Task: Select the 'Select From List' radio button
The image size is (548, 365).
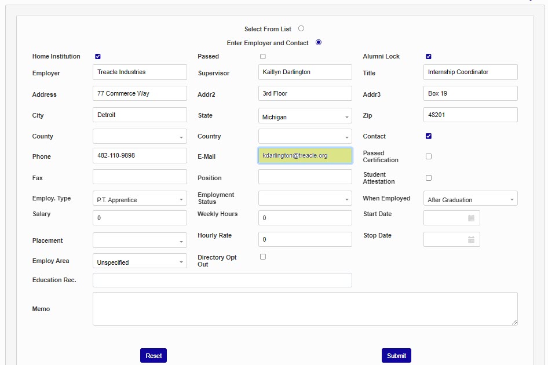Action: pos(301,28)
